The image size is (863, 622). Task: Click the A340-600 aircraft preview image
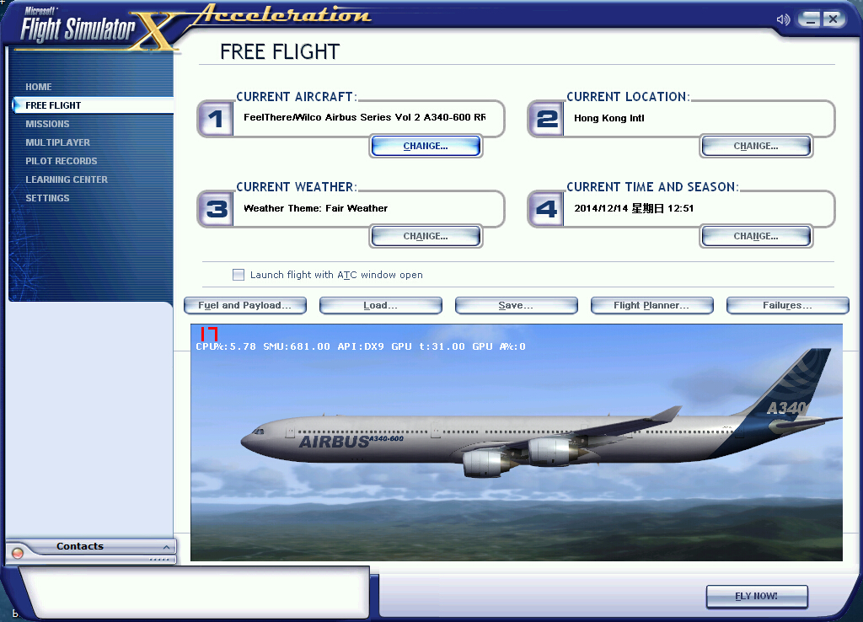[517, 442]
